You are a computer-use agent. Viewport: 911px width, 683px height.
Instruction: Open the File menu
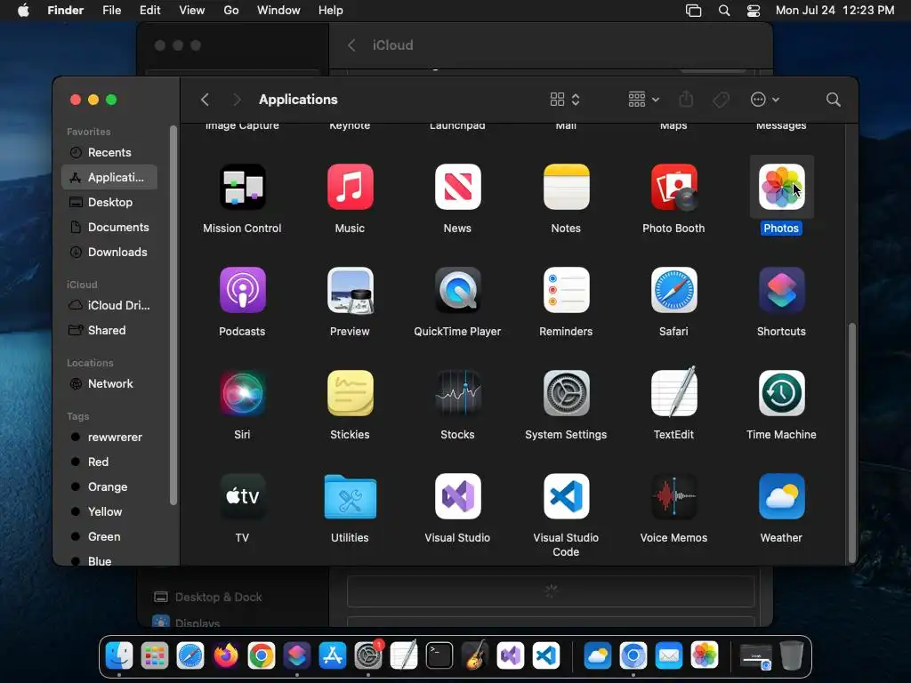111,10
